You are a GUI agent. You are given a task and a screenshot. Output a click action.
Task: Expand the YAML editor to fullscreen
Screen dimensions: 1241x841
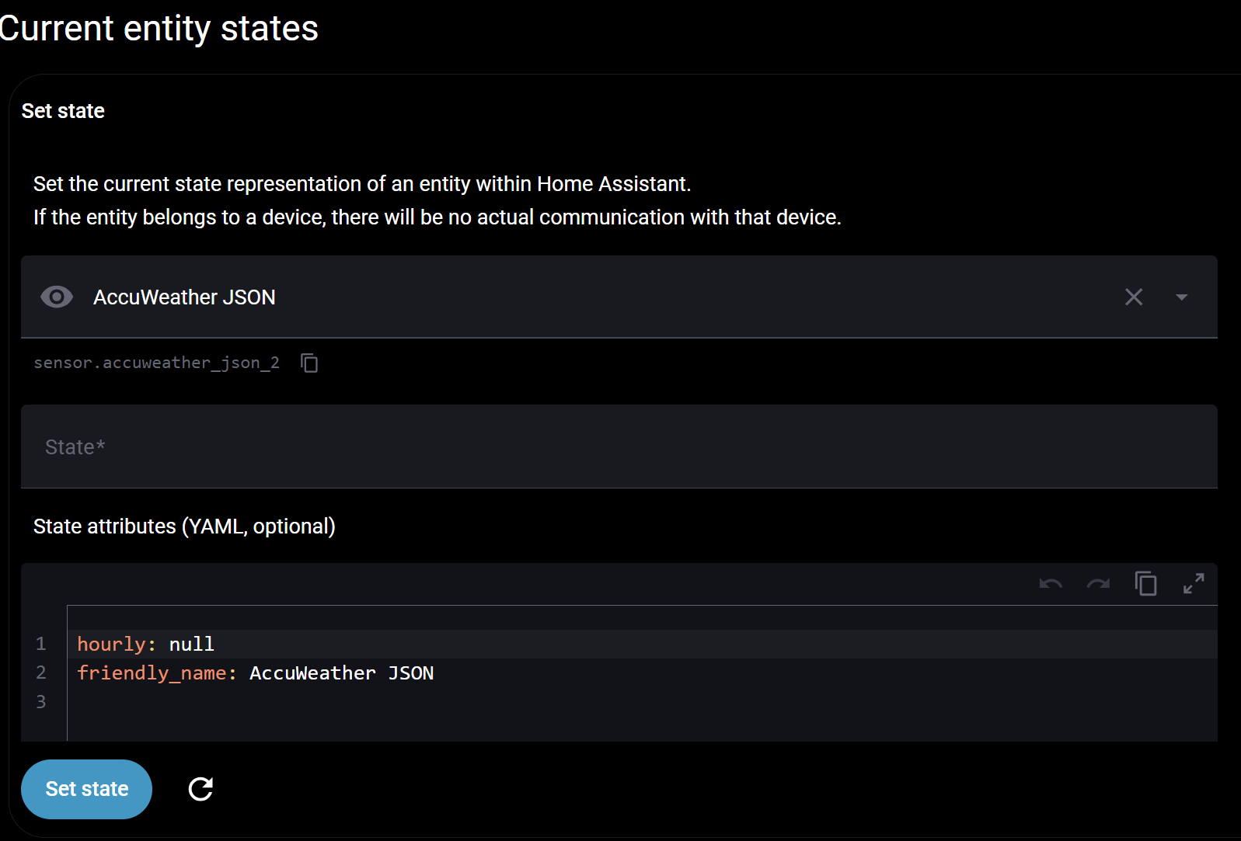click(1194, 584)
